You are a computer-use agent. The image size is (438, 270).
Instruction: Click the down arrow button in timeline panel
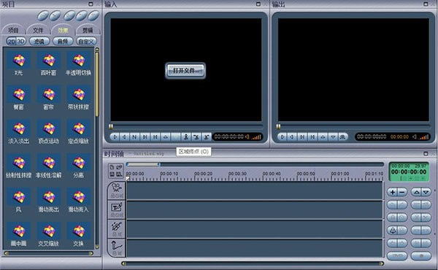coord(426,192)
